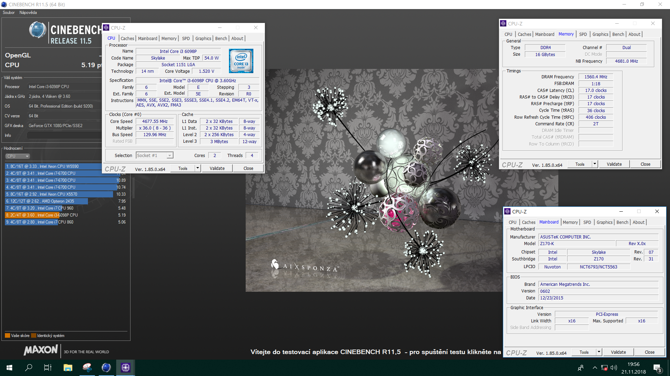Select ranking row 6, AMD Opteron 2435

[x=65, y=201]
